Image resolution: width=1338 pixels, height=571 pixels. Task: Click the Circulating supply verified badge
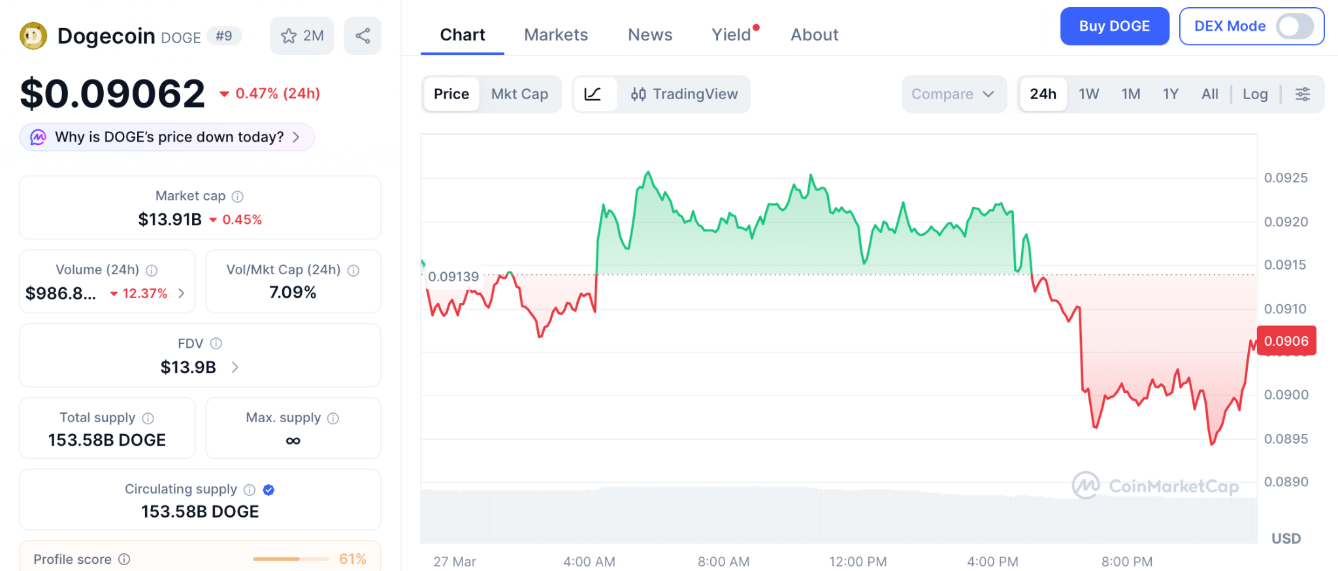click(x=269, y=489)
